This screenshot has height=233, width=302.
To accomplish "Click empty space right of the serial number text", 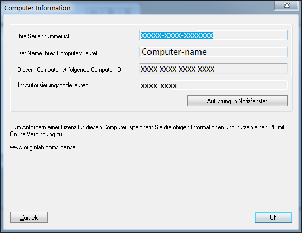I will click(250, 35).
